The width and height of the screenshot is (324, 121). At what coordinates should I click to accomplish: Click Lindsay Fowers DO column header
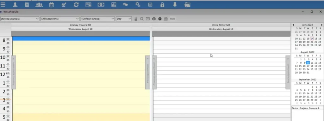(80, 25)
